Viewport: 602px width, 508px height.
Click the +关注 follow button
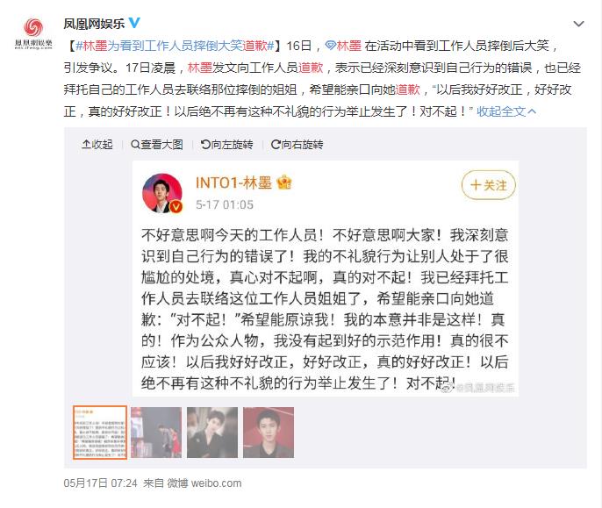(x=488, y=185)
